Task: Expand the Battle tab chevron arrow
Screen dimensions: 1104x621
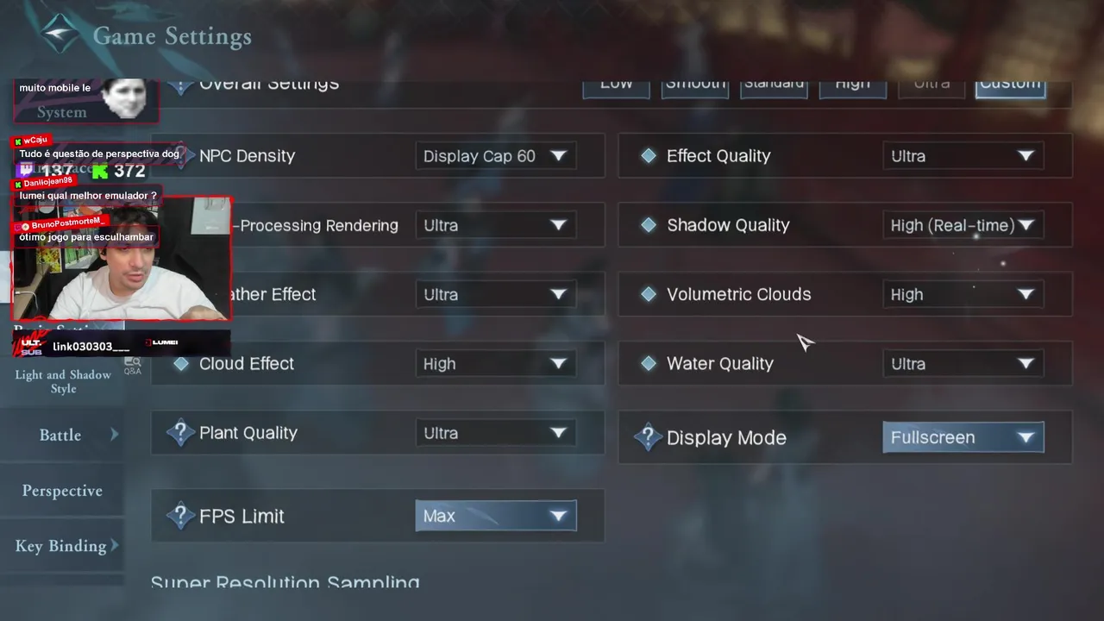Action: pyautogui.click(x=114, y=435)
